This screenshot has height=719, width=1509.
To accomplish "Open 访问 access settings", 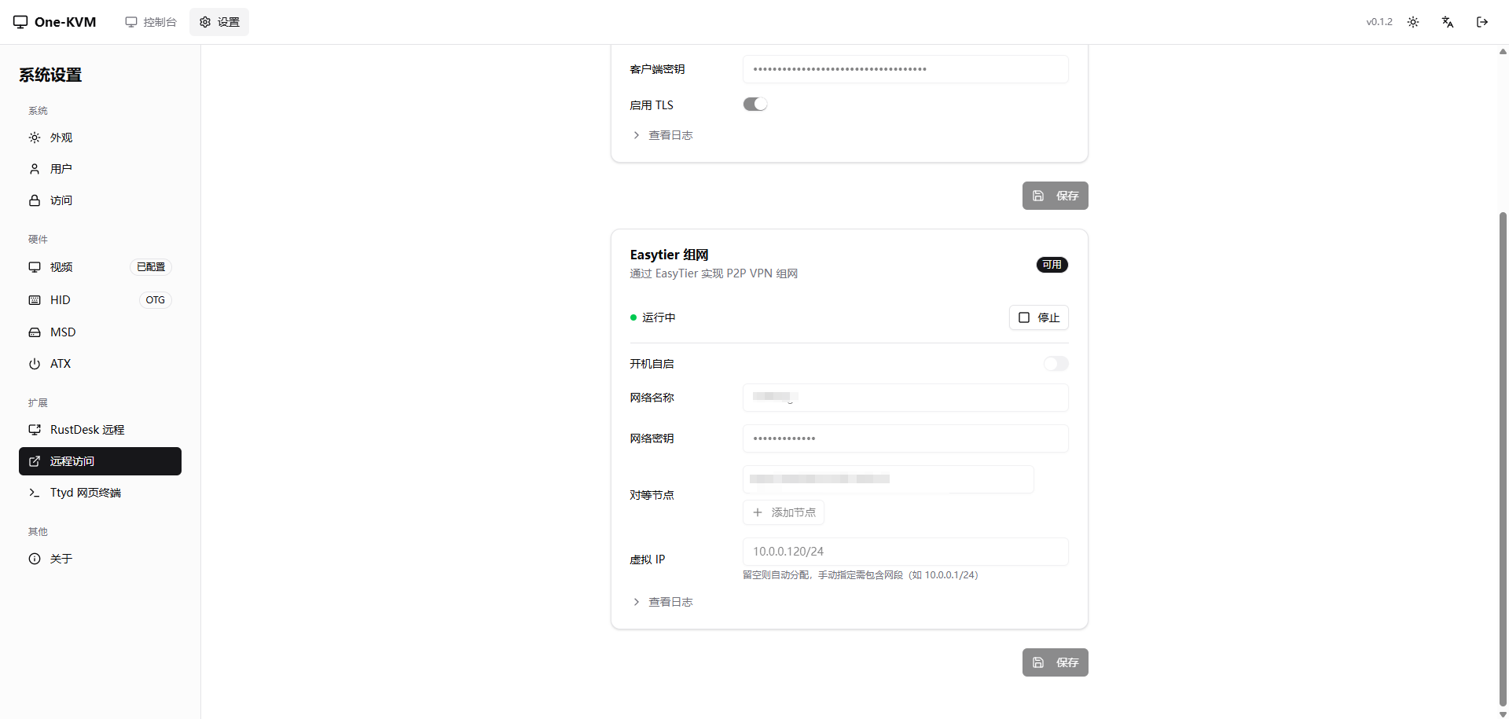I will tap(61, 200).
